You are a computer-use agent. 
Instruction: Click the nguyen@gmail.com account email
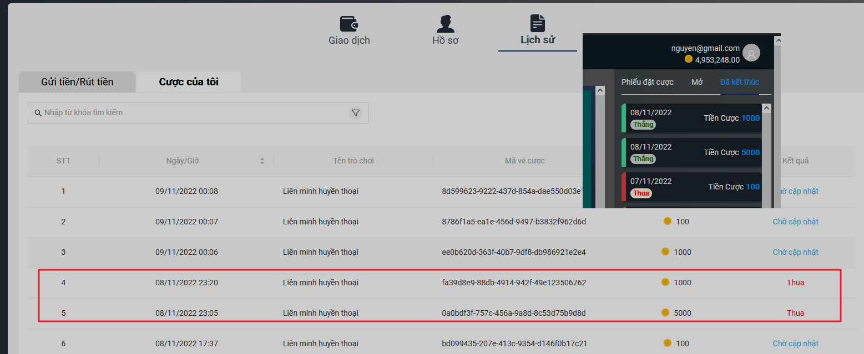click(705, 48)
